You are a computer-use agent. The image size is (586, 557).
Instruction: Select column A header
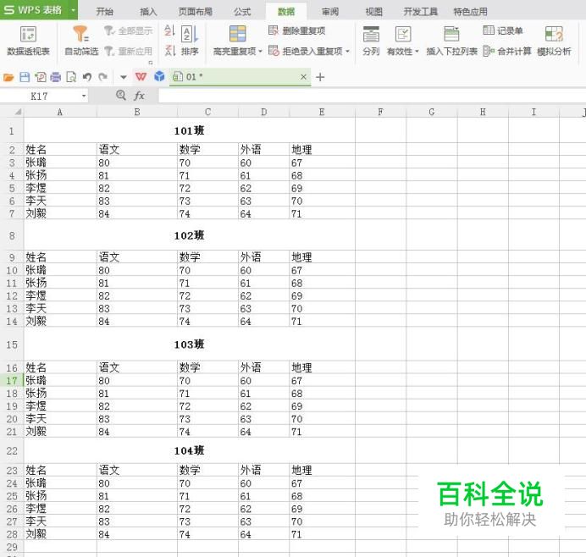[60, 112]
